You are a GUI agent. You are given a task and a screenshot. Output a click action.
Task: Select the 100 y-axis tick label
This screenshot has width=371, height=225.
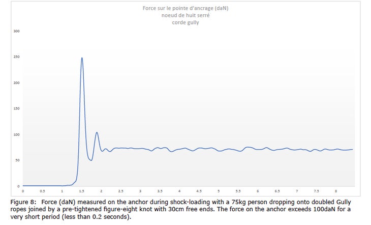pos(17,134)
